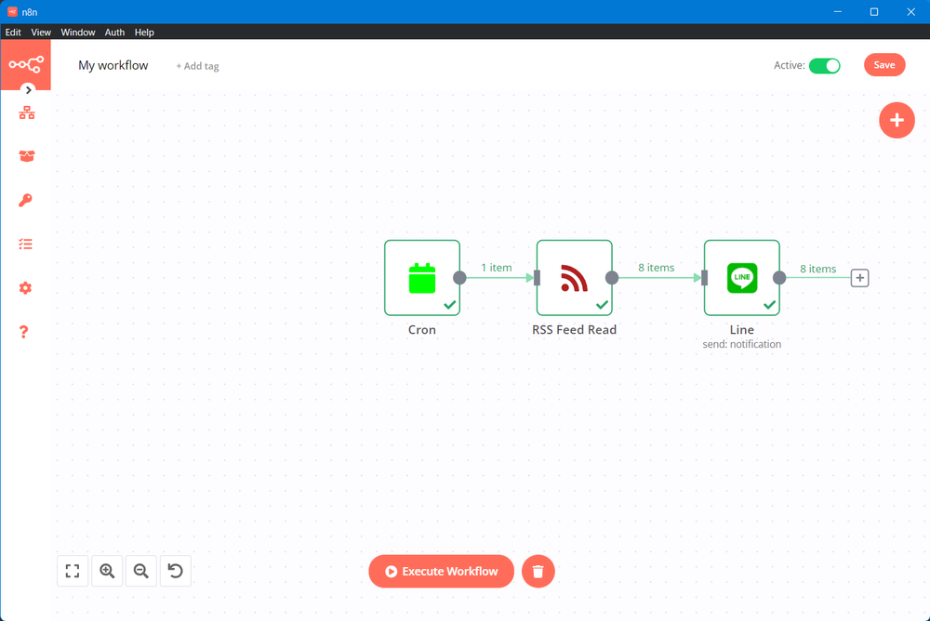Open the Edit menu
The width and height of the screenshot is (930, 621).
[13, 33]
